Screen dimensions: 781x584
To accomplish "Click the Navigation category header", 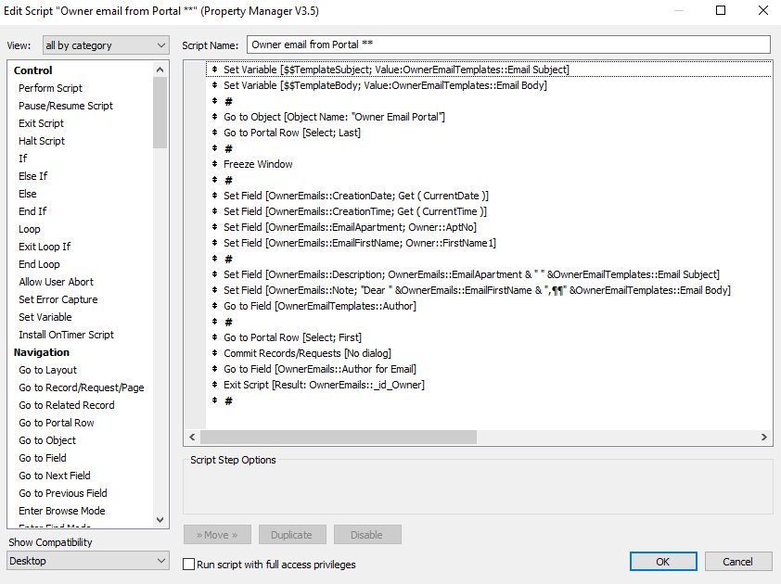I will coord(42,352).
